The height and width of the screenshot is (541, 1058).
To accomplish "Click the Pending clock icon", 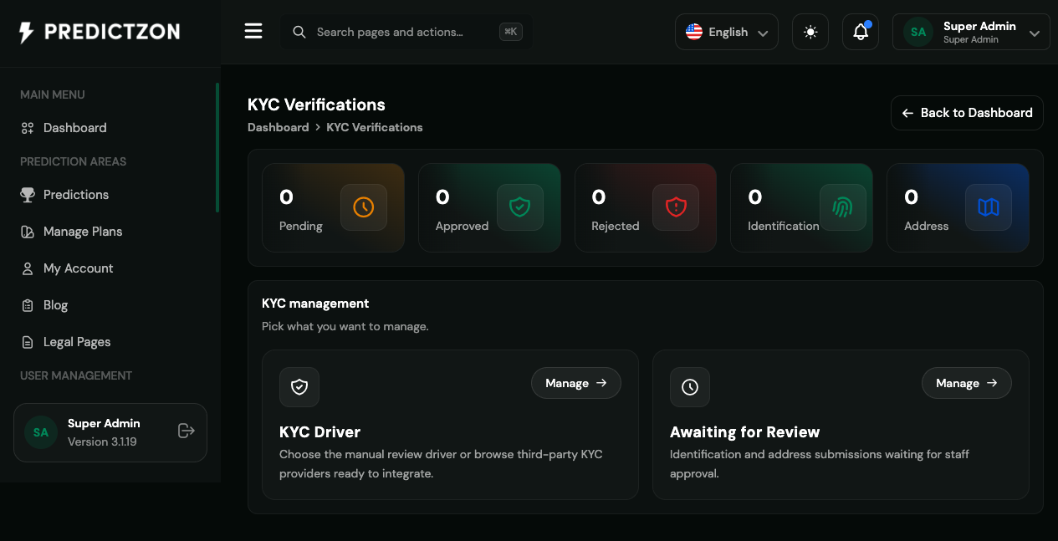I will pyautogui.click(x=364, y=207).
